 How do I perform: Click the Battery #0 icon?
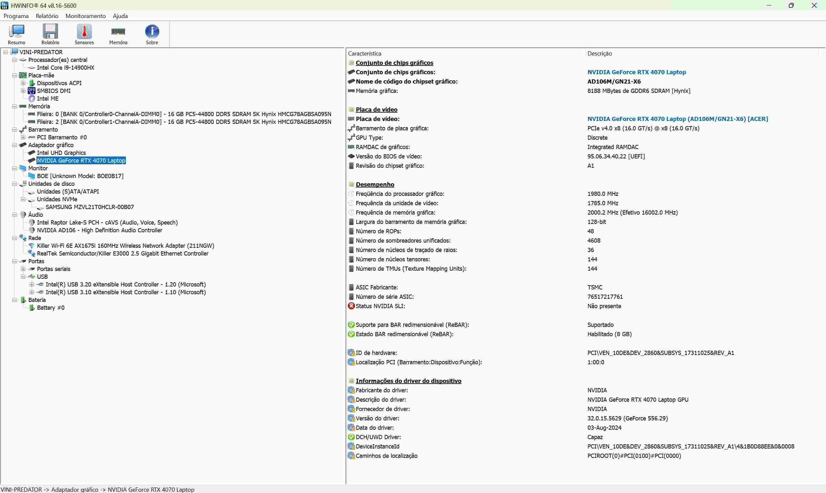click(x=32, y=307)
